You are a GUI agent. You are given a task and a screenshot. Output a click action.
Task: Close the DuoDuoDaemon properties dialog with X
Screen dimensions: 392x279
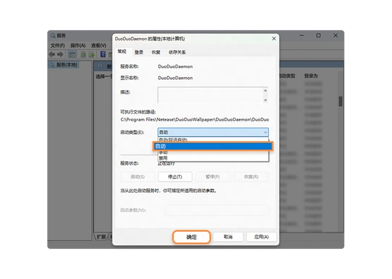tap(267, 39)
